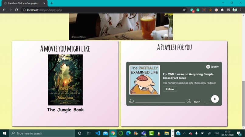
Task: Open the Grammarly extension icon
Action: coord(198,10)
